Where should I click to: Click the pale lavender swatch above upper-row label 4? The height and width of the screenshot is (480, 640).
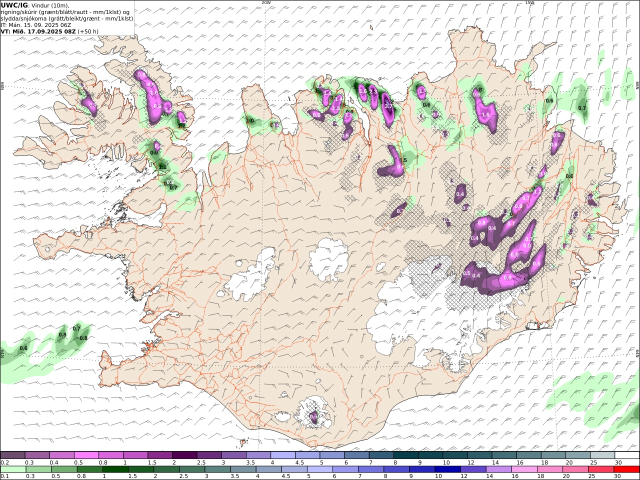click(282, 455)
